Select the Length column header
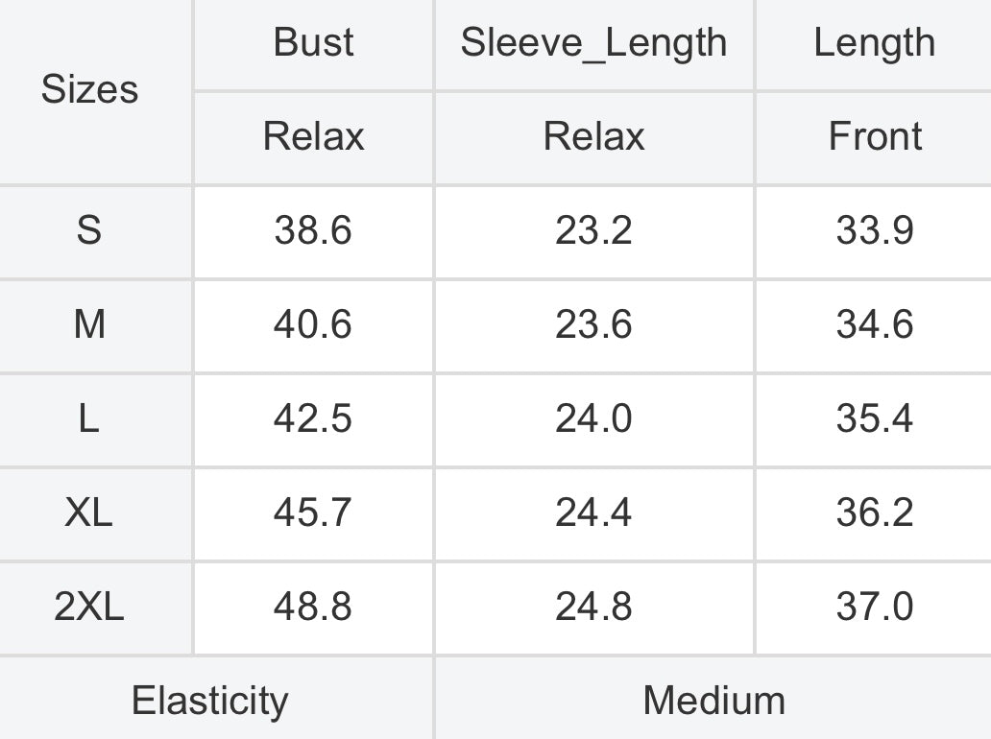 coord(874,43)
